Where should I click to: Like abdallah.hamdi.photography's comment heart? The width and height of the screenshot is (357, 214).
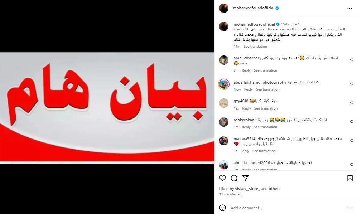(x=352, y=84)
